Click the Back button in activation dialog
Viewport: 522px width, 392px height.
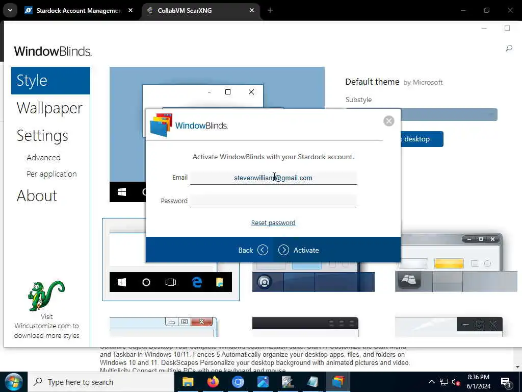click(253, 250)
